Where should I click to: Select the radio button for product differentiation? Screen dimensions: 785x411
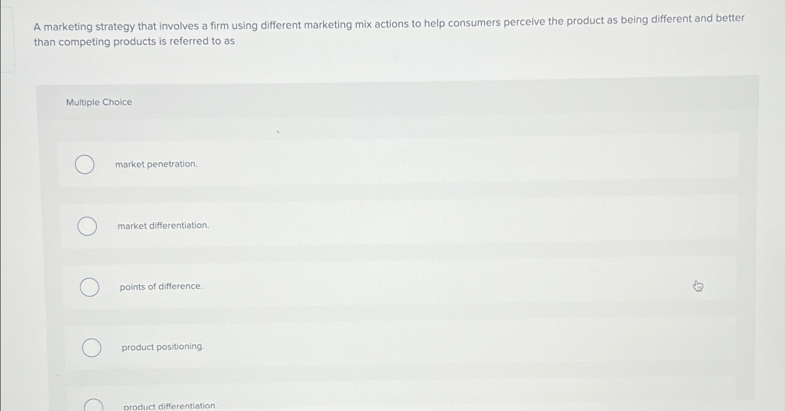(94, 405)
